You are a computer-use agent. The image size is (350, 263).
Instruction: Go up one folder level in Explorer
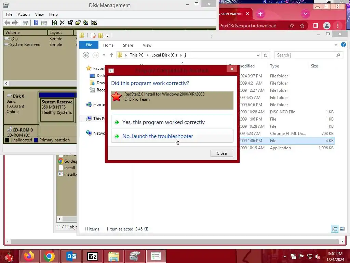112,55
